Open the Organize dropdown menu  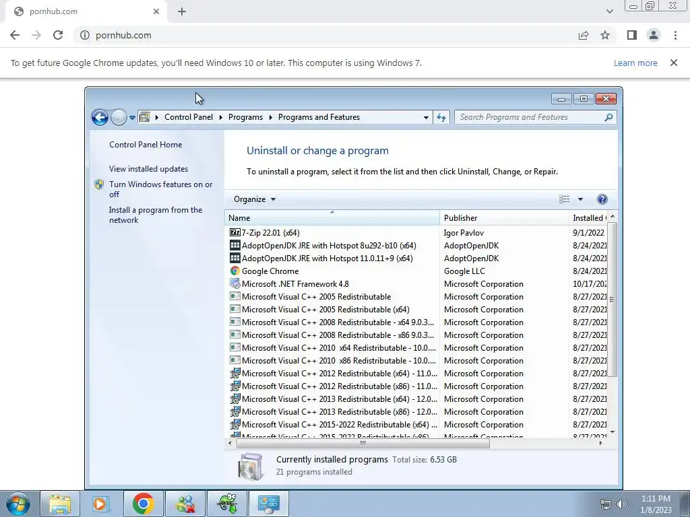(x=255, y=199)
